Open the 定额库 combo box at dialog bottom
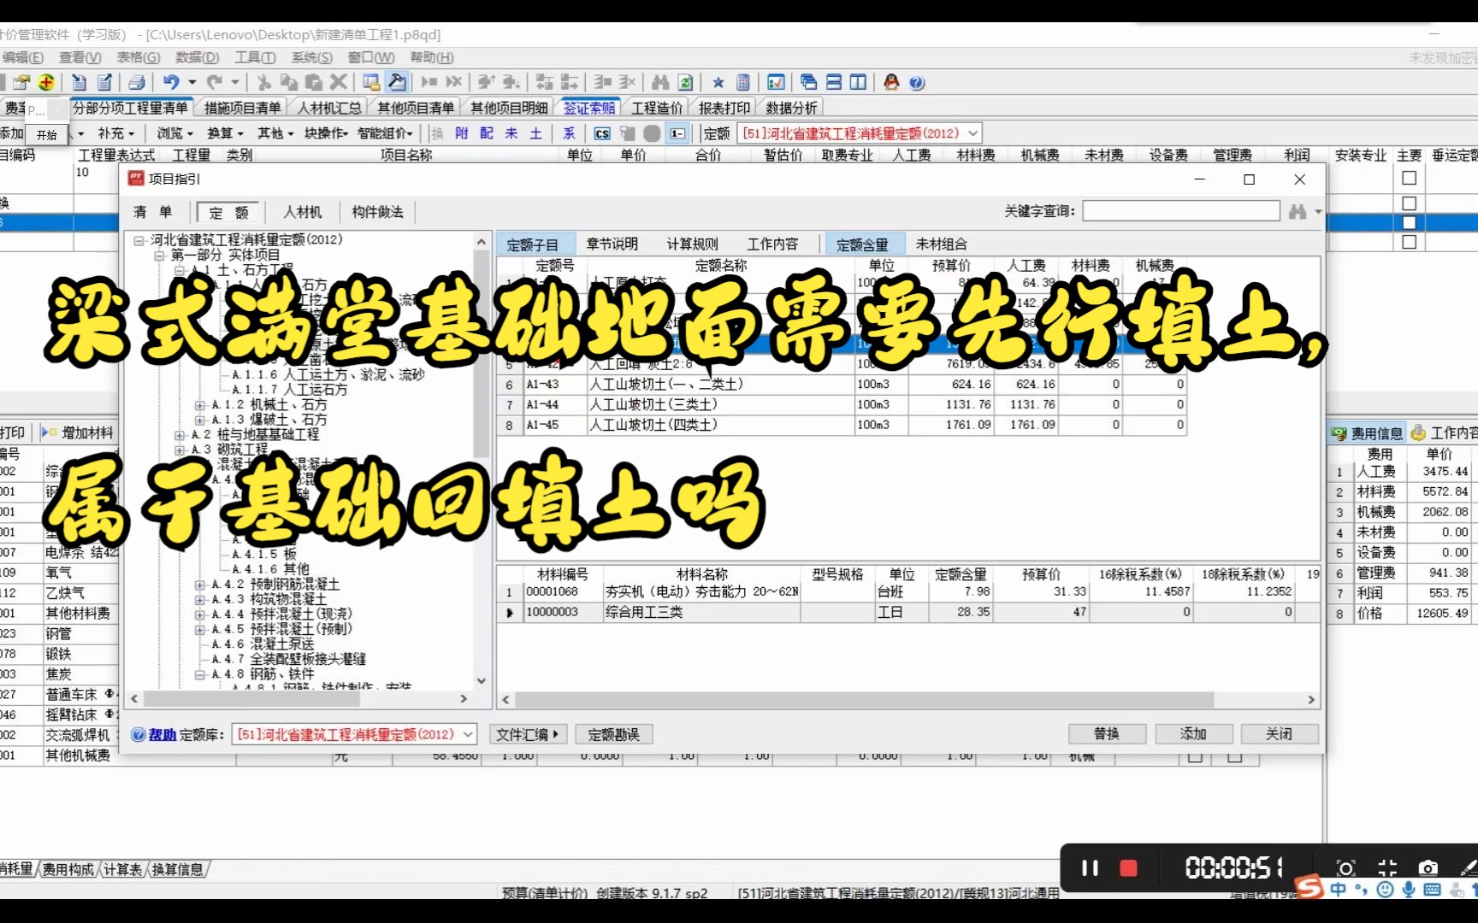The height and width of the screenshot is (923, 1478). coord(353,734)
